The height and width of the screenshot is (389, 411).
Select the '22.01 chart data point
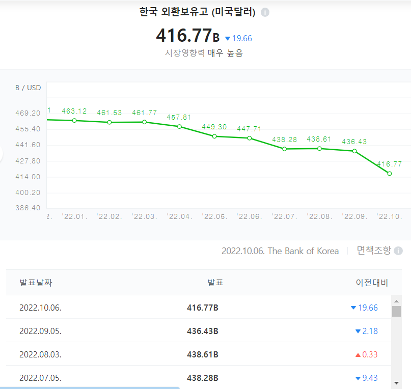(74, 121)
